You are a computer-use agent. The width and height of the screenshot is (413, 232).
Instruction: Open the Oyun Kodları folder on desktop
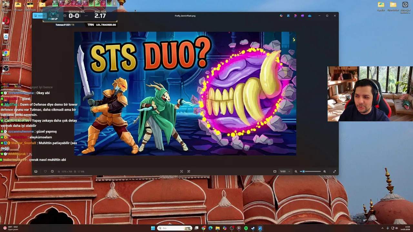[x=393, y=6]
